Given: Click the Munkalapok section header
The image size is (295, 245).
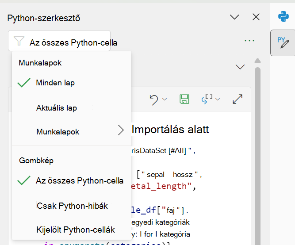Looking at the screenshot, I should point(40,63).
